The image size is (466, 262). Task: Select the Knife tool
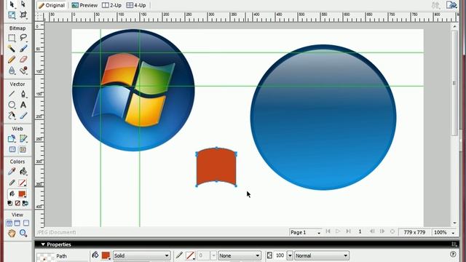click(23, 116)
